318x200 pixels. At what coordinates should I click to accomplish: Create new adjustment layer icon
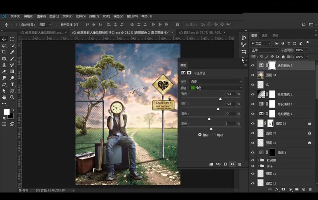290,189
